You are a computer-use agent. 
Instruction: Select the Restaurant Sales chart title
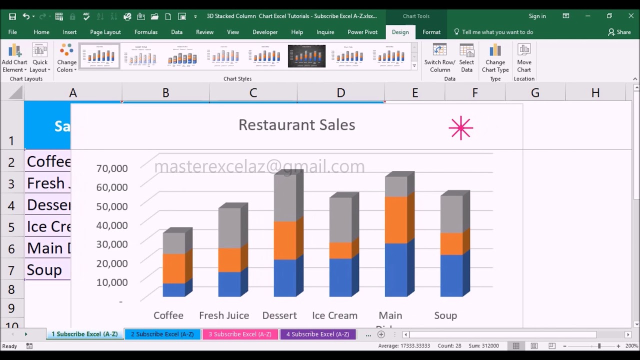(x=296, y=125)
